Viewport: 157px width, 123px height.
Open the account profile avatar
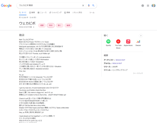[x=154, y=6]
